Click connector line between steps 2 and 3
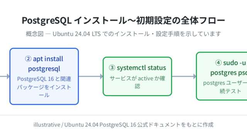This screenshot has height=138, width=247. pos(90,77)
